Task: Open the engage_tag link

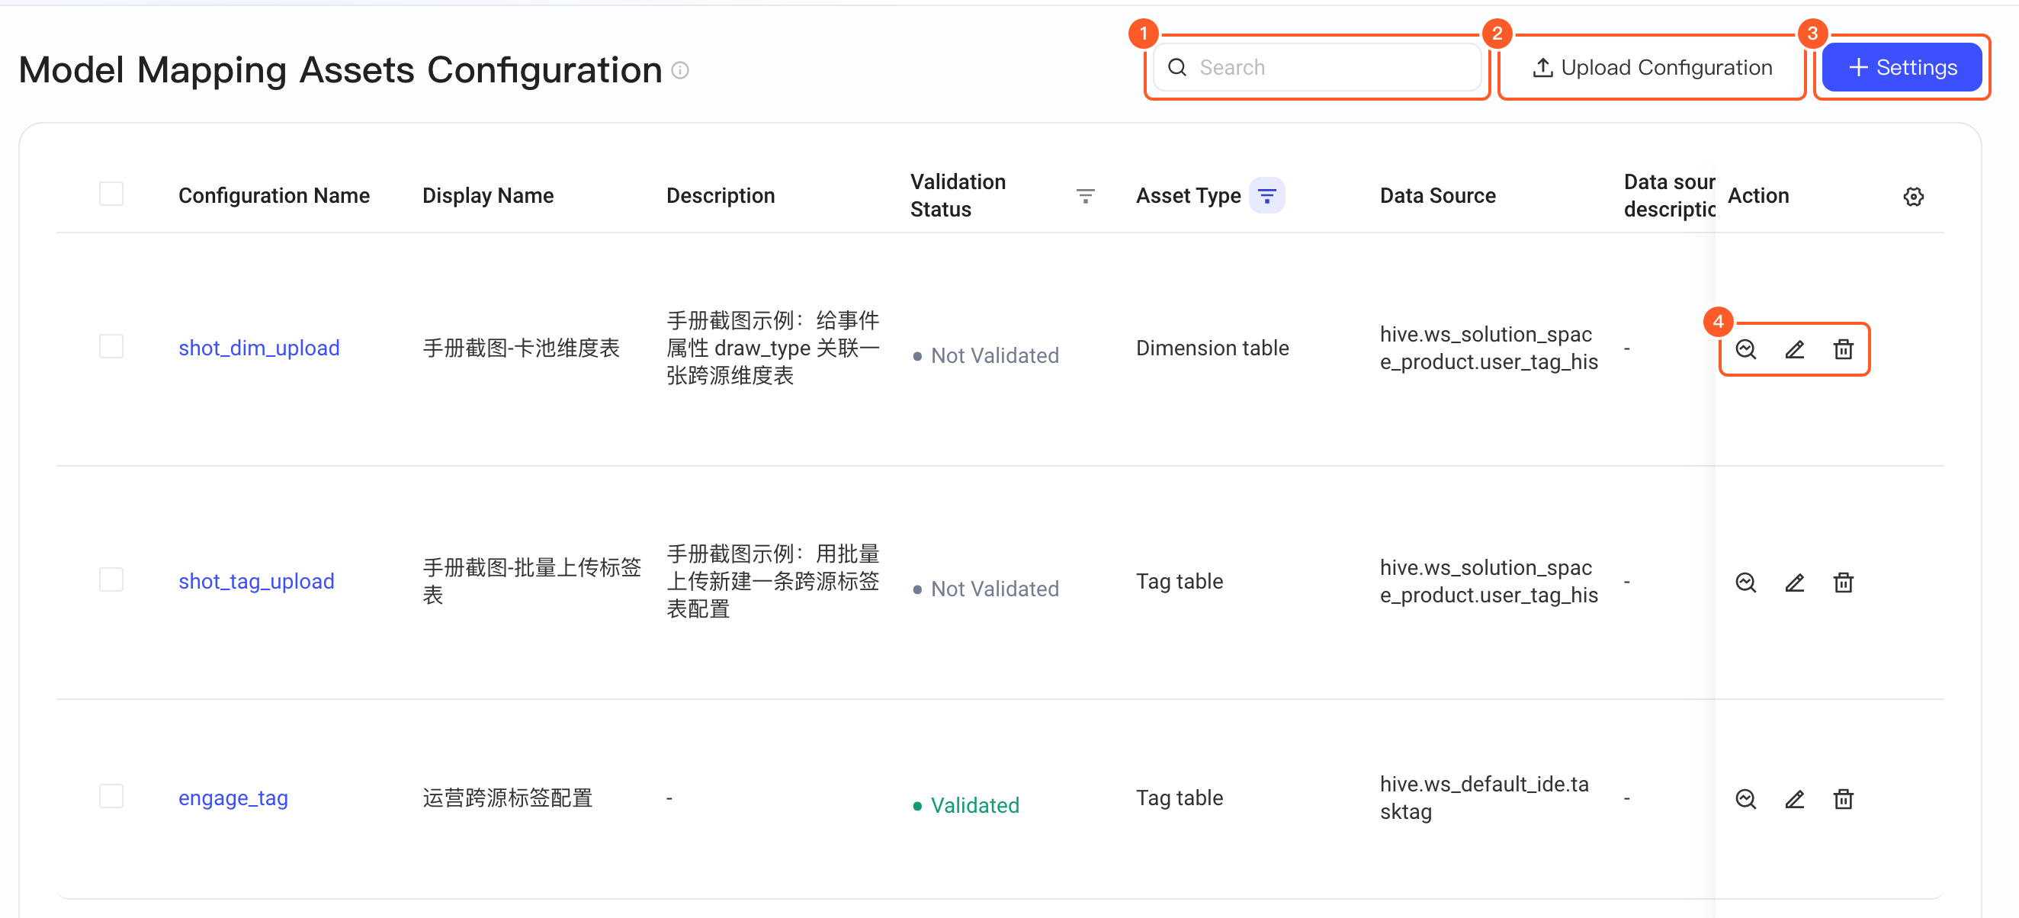Action: 233,798
